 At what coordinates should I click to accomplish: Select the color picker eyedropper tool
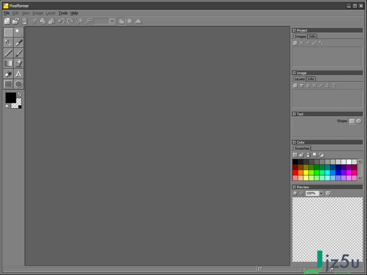[19, 43]
